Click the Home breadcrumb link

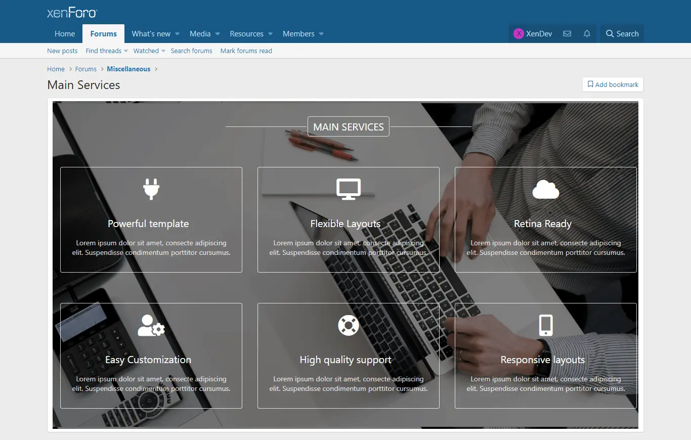click(x=56, y=69)
